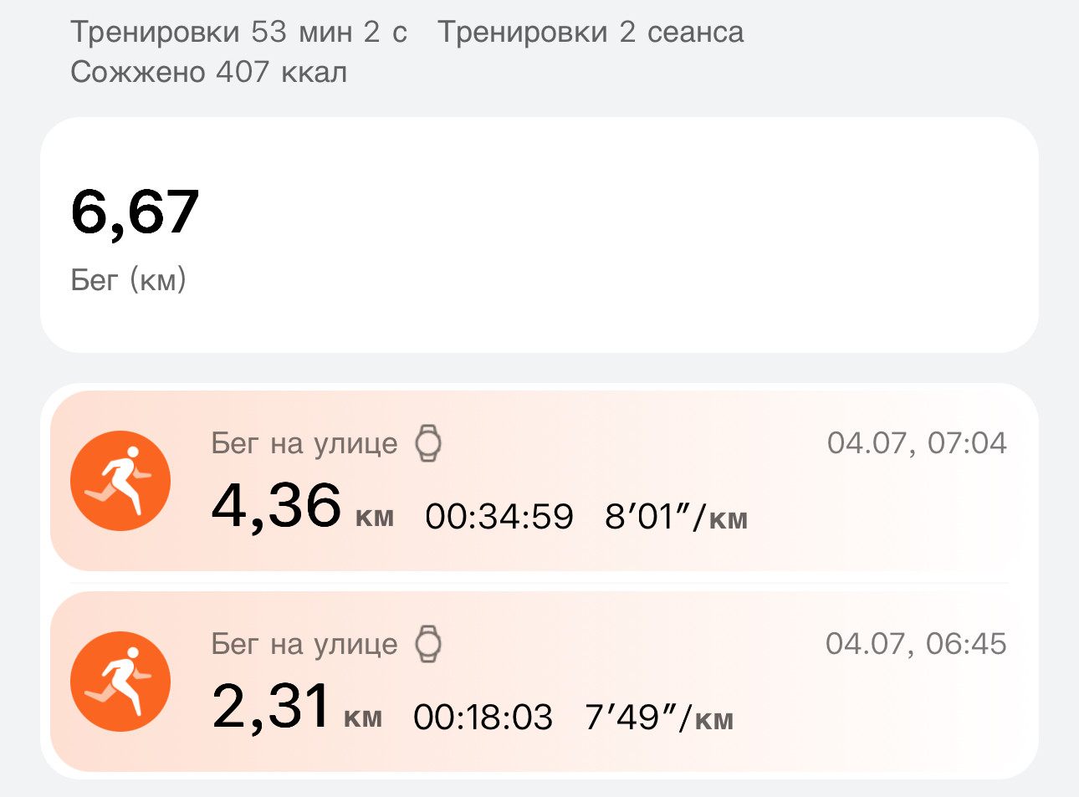Tap the watch icon next to the 06:45 run
The width and height of the screenshot is (1079, 797).
click(x=428, y=644)
